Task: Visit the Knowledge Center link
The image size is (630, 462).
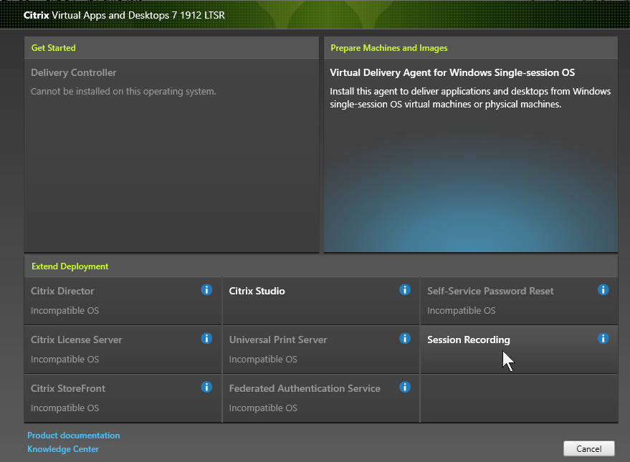Action: coord(63,449)
